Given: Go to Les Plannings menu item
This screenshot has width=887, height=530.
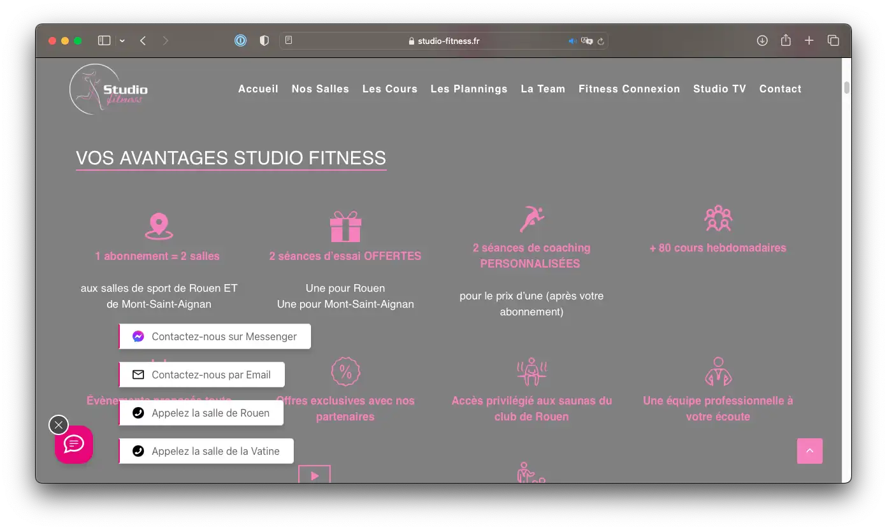Looking at the screenshot, I should coord(469,89).
